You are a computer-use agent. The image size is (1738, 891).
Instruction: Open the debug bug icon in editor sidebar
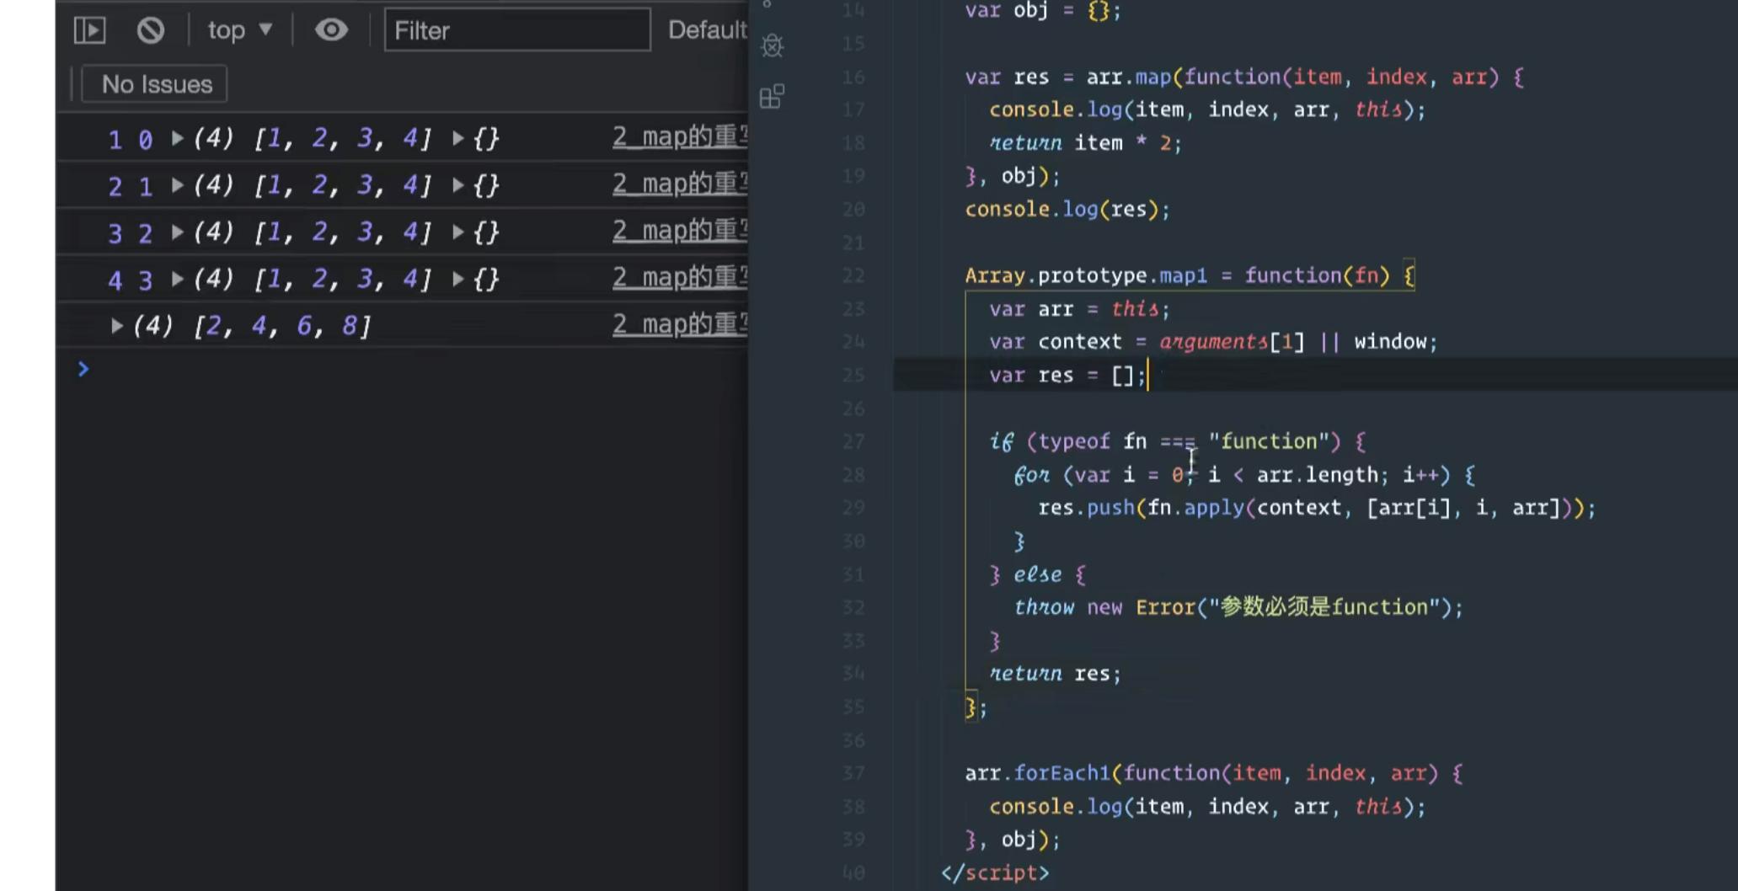click(x=772, y=45)
